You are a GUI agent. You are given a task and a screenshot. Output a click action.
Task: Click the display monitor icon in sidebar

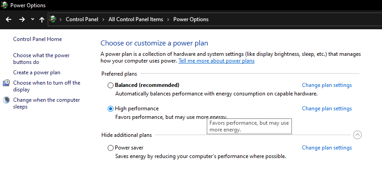coord(6,83)
